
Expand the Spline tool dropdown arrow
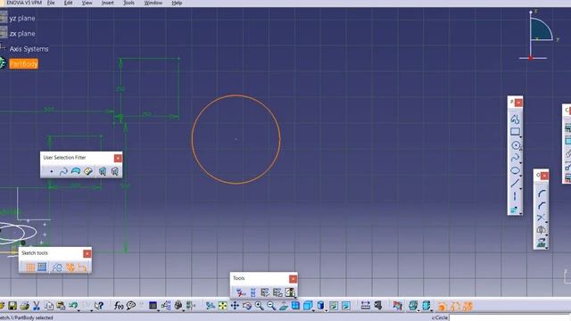(x=521, y=162)
